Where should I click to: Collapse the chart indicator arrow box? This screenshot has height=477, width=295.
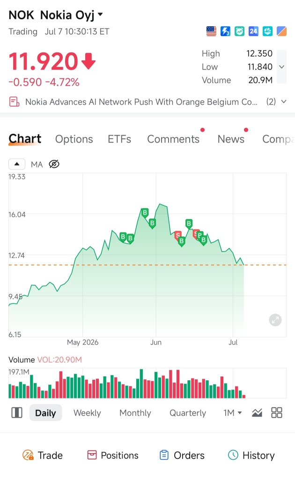pyautogui.click(x=17, y=164)
